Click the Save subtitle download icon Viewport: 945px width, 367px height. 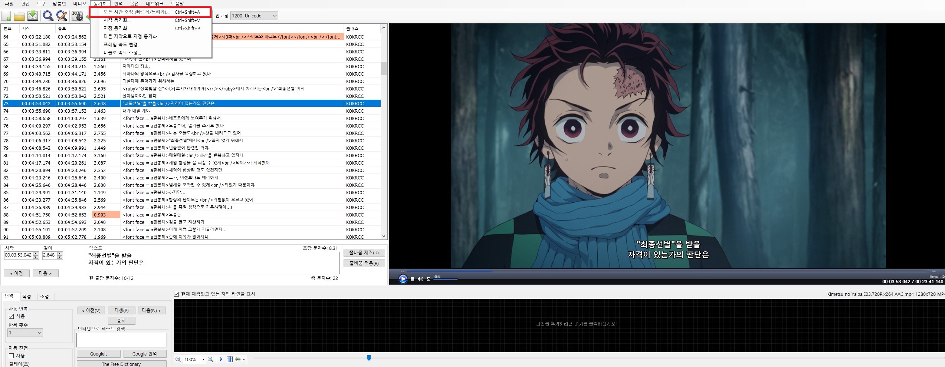coord(33,16)
